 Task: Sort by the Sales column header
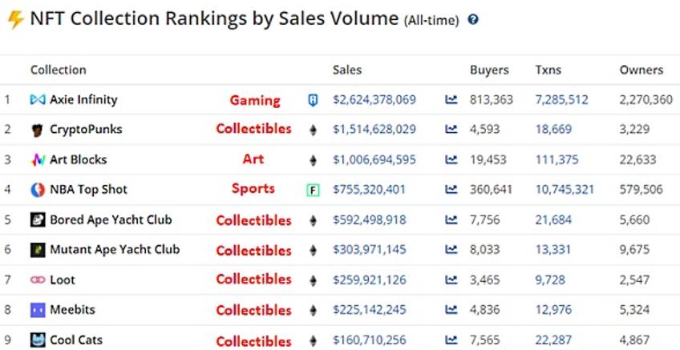347,70
